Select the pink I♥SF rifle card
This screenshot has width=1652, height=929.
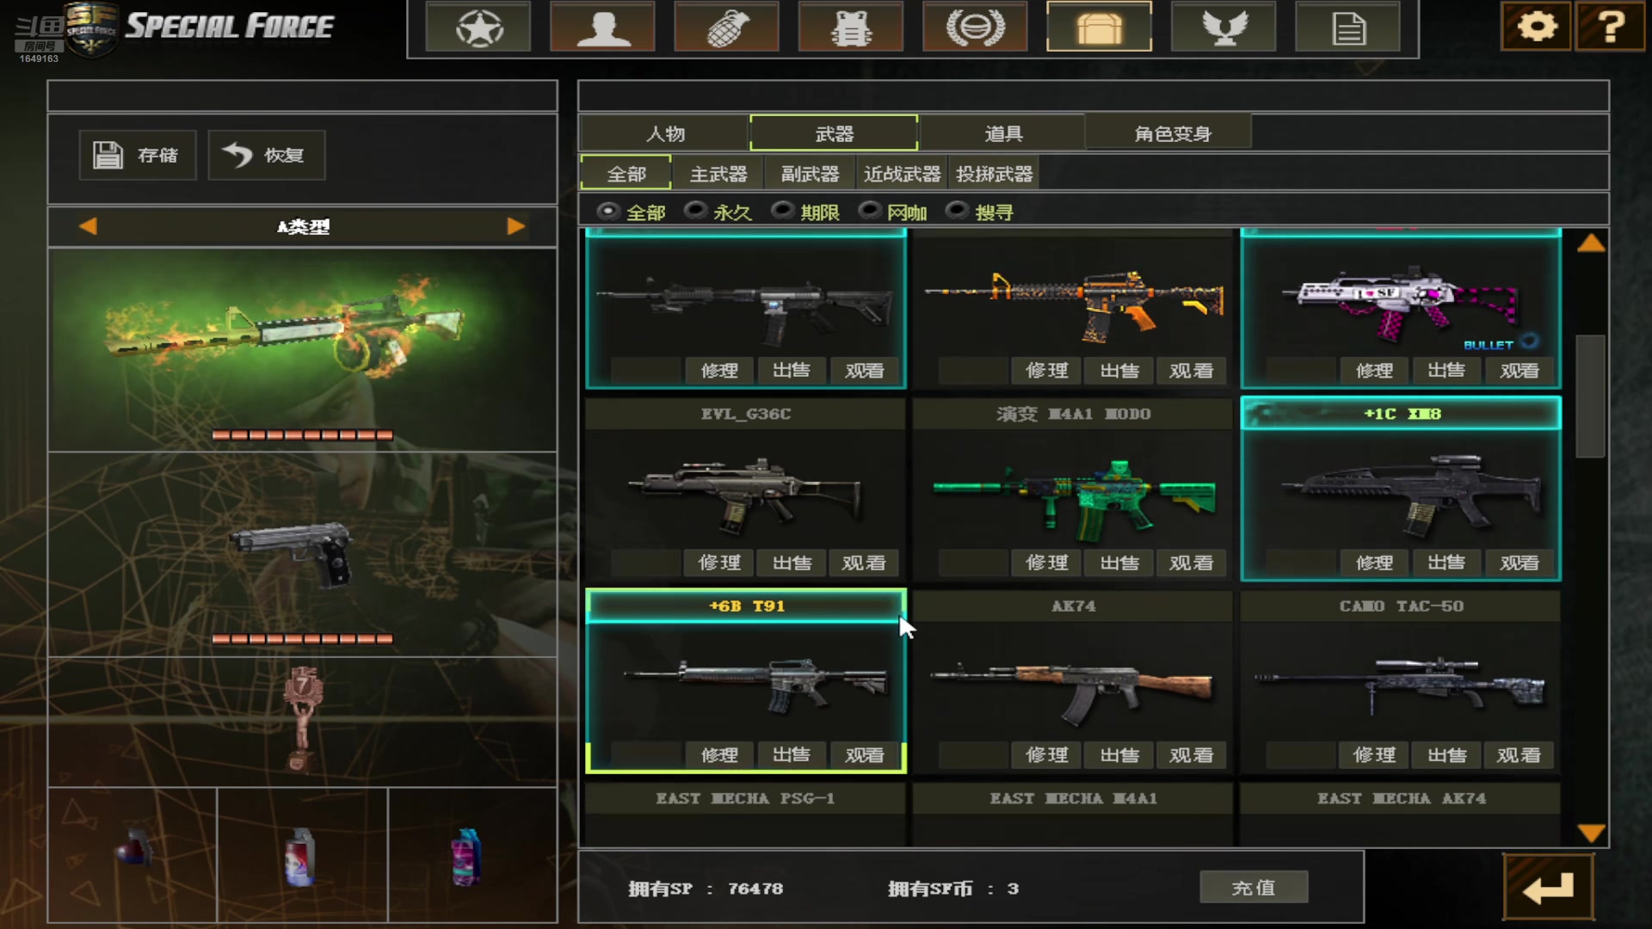(1401, 308)
